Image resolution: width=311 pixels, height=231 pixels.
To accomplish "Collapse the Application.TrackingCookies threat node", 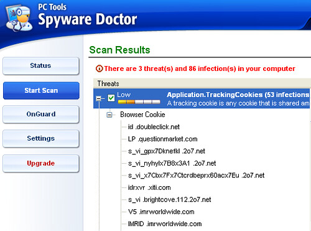I will click(x=99, y=98).
